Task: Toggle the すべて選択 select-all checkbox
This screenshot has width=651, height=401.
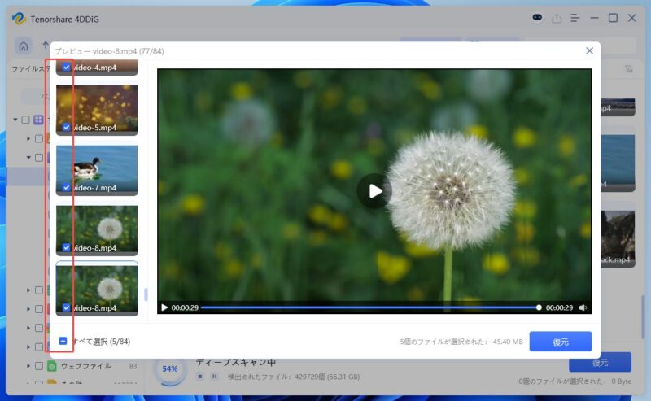Action: (x=63, y=342)
